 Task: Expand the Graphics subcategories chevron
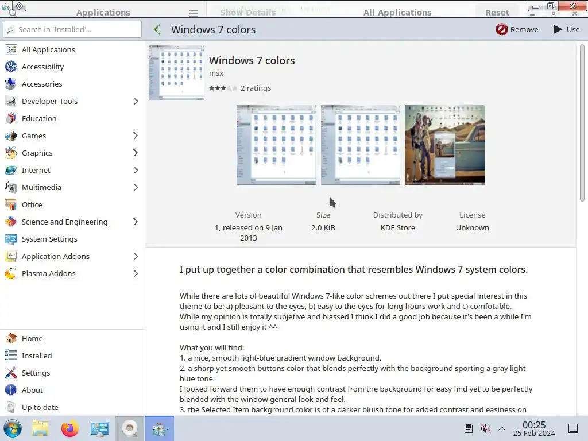point(136,153)
